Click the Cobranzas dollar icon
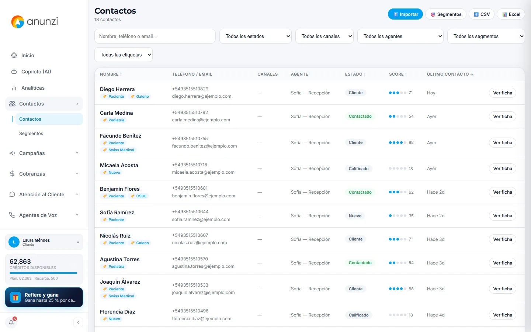This screenshot has width=531, height=332. (12, 174)
